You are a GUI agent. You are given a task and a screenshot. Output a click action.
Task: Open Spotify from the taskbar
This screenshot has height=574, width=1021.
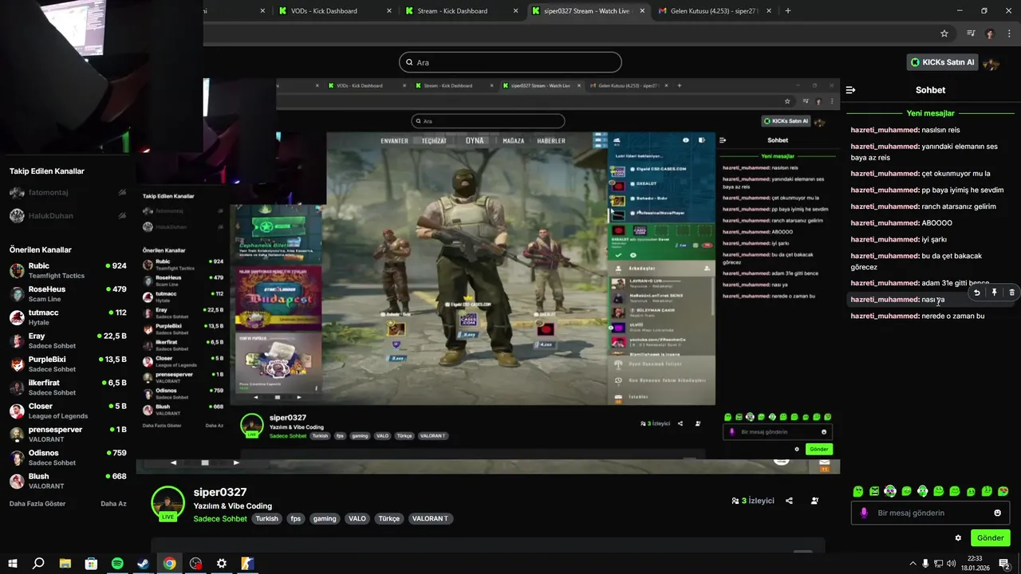click(117, 564)
